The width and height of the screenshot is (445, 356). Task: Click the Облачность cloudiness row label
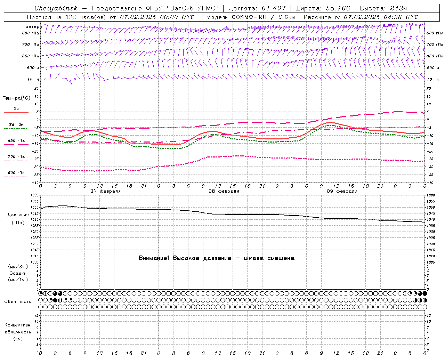point(18,302)
